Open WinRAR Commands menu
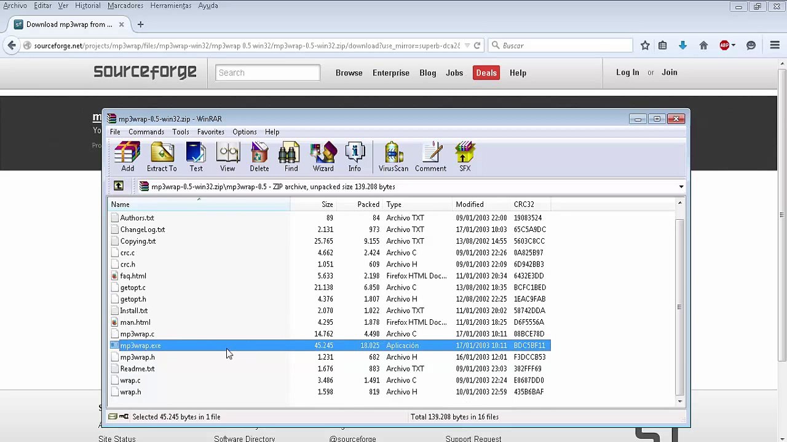Screen dimensions: 787x442 (x=146, y=132)
